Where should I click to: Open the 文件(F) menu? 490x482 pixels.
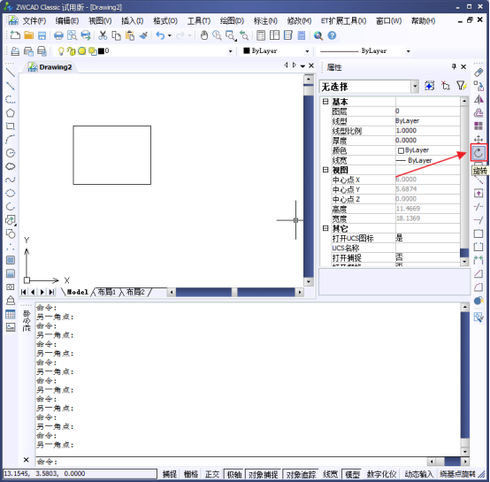pos(34,21)
